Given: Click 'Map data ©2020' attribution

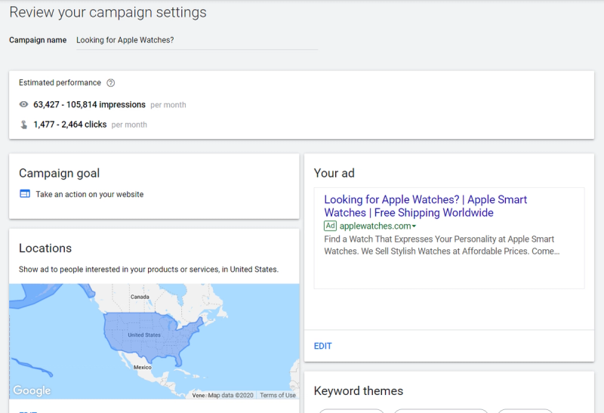Looking at the screenshot, I should [231, 395].
